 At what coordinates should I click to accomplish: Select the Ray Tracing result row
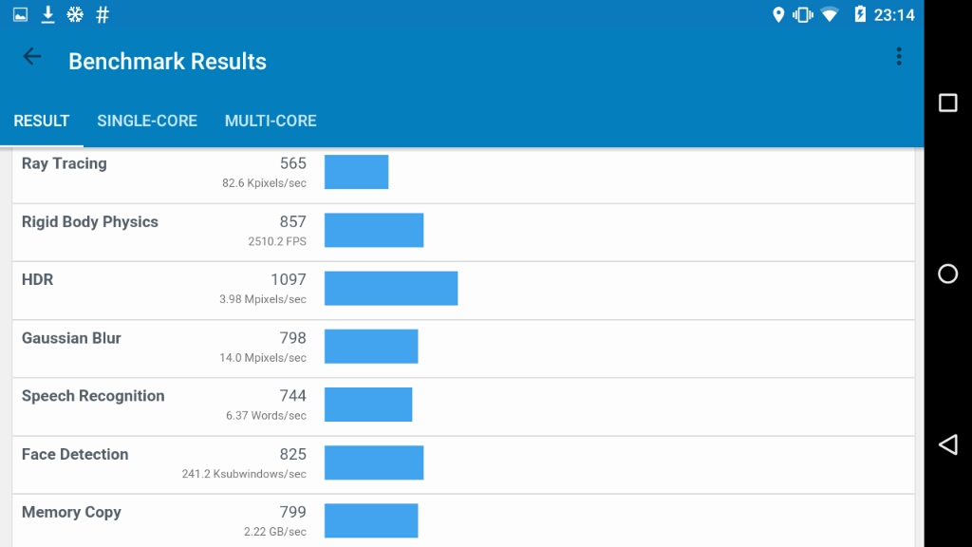[x=463, y=175]
